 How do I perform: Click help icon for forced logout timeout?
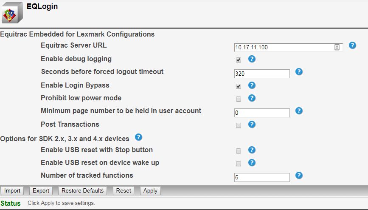coord(299,72)
